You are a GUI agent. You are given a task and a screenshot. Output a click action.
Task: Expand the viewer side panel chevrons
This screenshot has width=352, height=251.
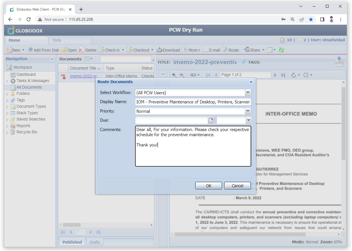(163, 74)
